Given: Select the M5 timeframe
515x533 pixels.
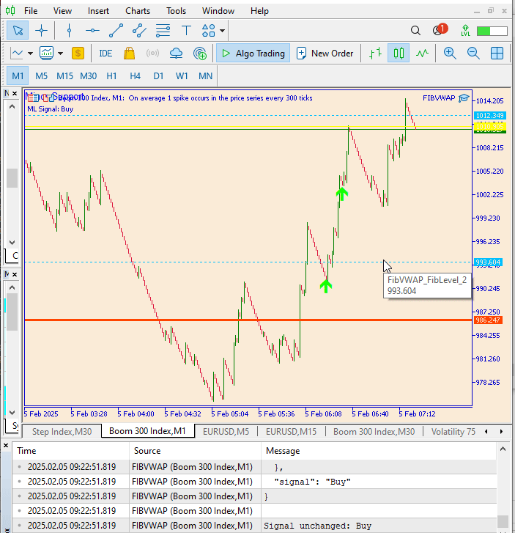Looking at the screenshot, I should tap(42, 76).
